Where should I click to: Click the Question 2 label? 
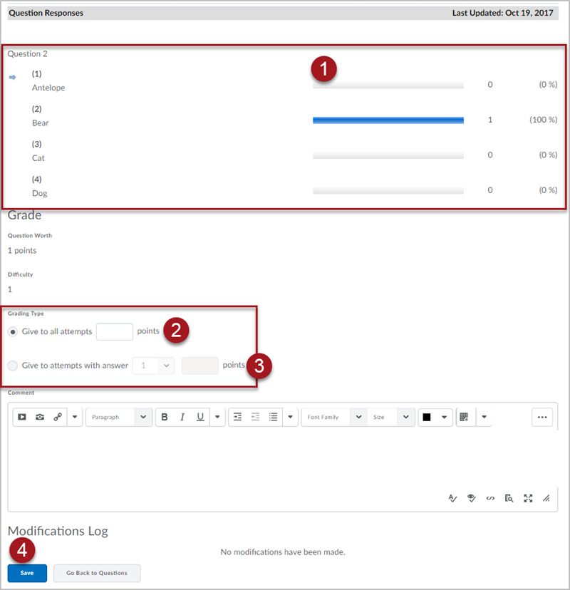tap(28, 54)
